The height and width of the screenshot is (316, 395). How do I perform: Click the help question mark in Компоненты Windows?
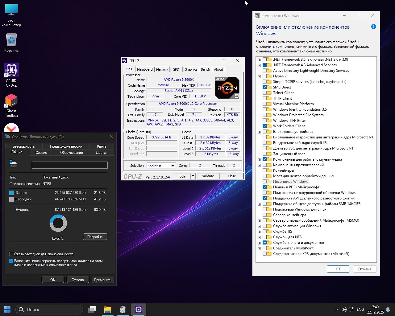374,26
